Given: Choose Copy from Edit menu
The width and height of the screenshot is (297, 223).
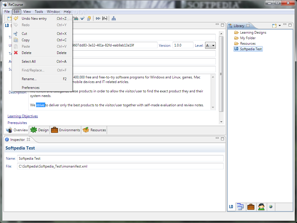Looking at the screenshot, I should pos(42,40).
